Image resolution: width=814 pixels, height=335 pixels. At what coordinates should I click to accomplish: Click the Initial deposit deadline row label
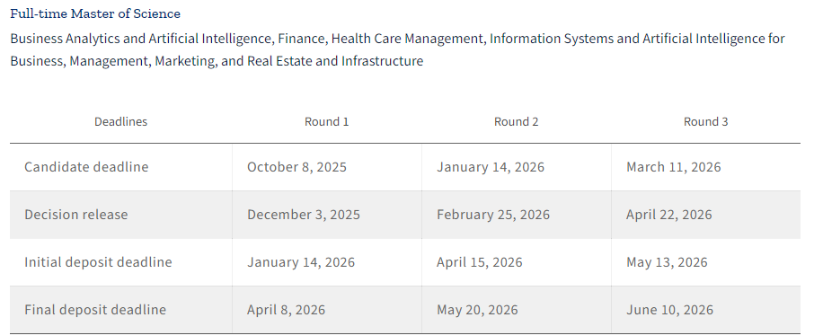[x=98, y=262]
